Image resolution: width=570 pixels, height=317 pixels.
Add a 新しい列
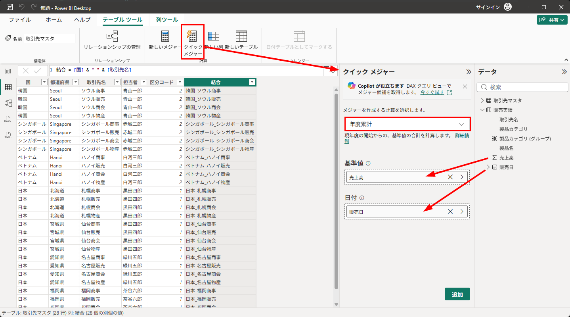(214, 40)
